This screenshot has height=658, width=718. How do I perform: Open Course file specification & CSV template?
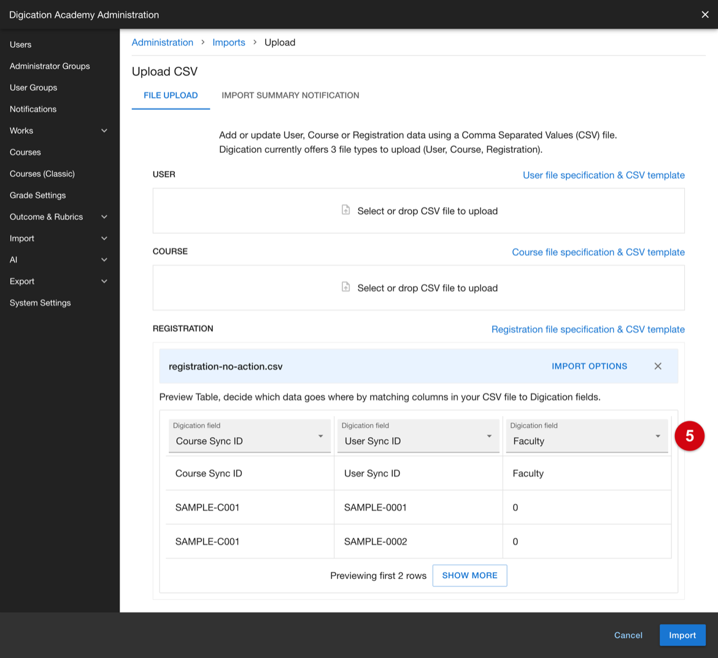(x=598, y=252)
